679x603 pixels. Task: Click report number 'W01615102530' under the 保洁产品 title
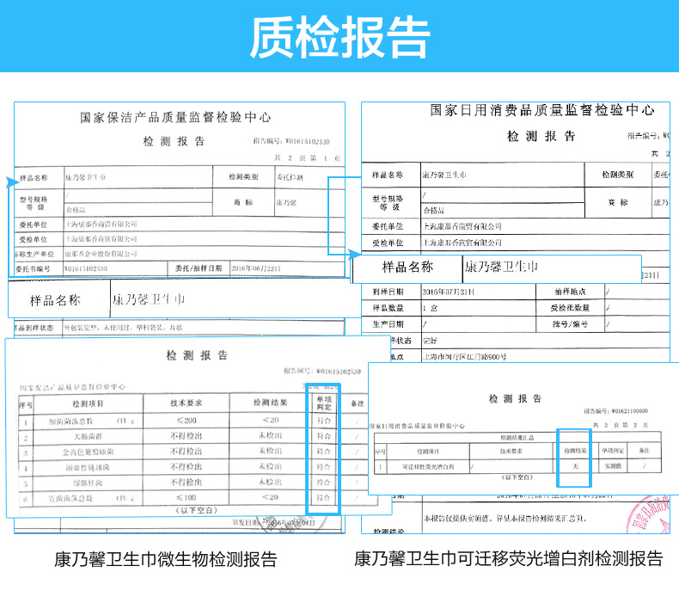308,142
